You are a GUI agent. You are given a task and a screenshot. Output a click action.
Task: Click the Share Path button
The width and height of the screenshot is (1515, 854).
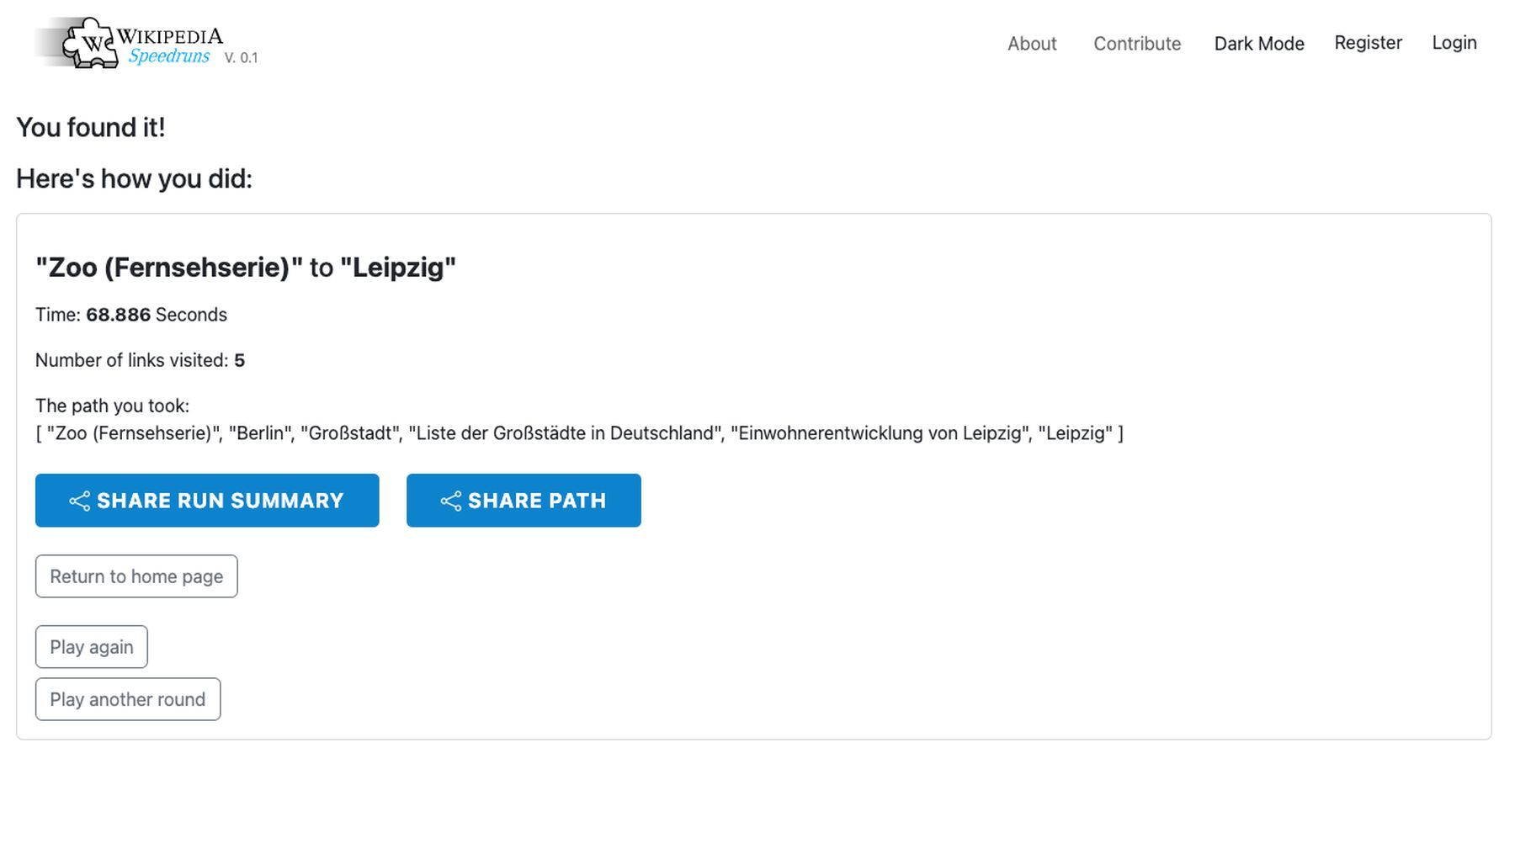[524, 501]
